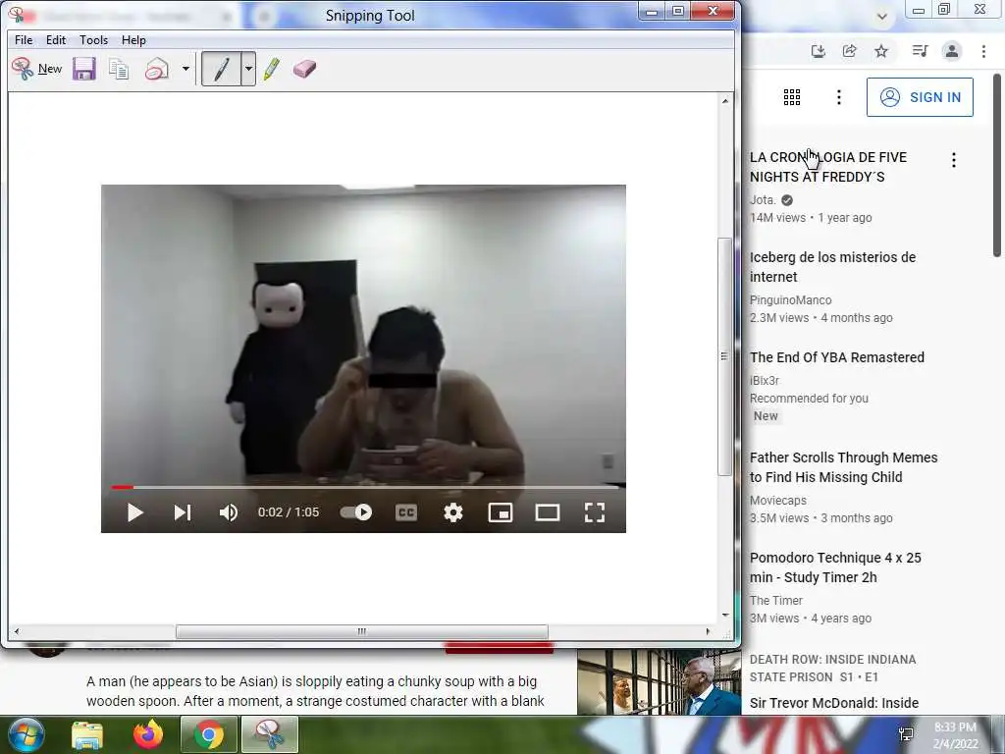
Task: Click Chrome install app icon
Action: pyautogui.click(x=818, y=51)
